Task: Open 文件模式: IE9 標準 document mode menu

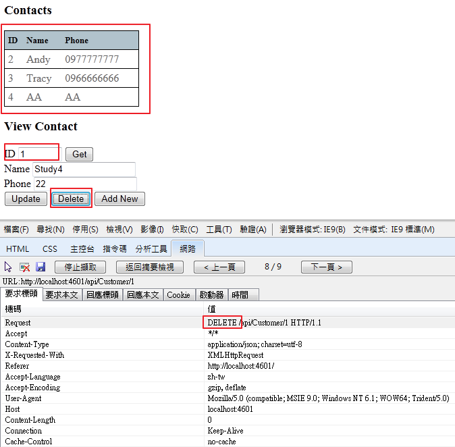Action: point(394,230)
